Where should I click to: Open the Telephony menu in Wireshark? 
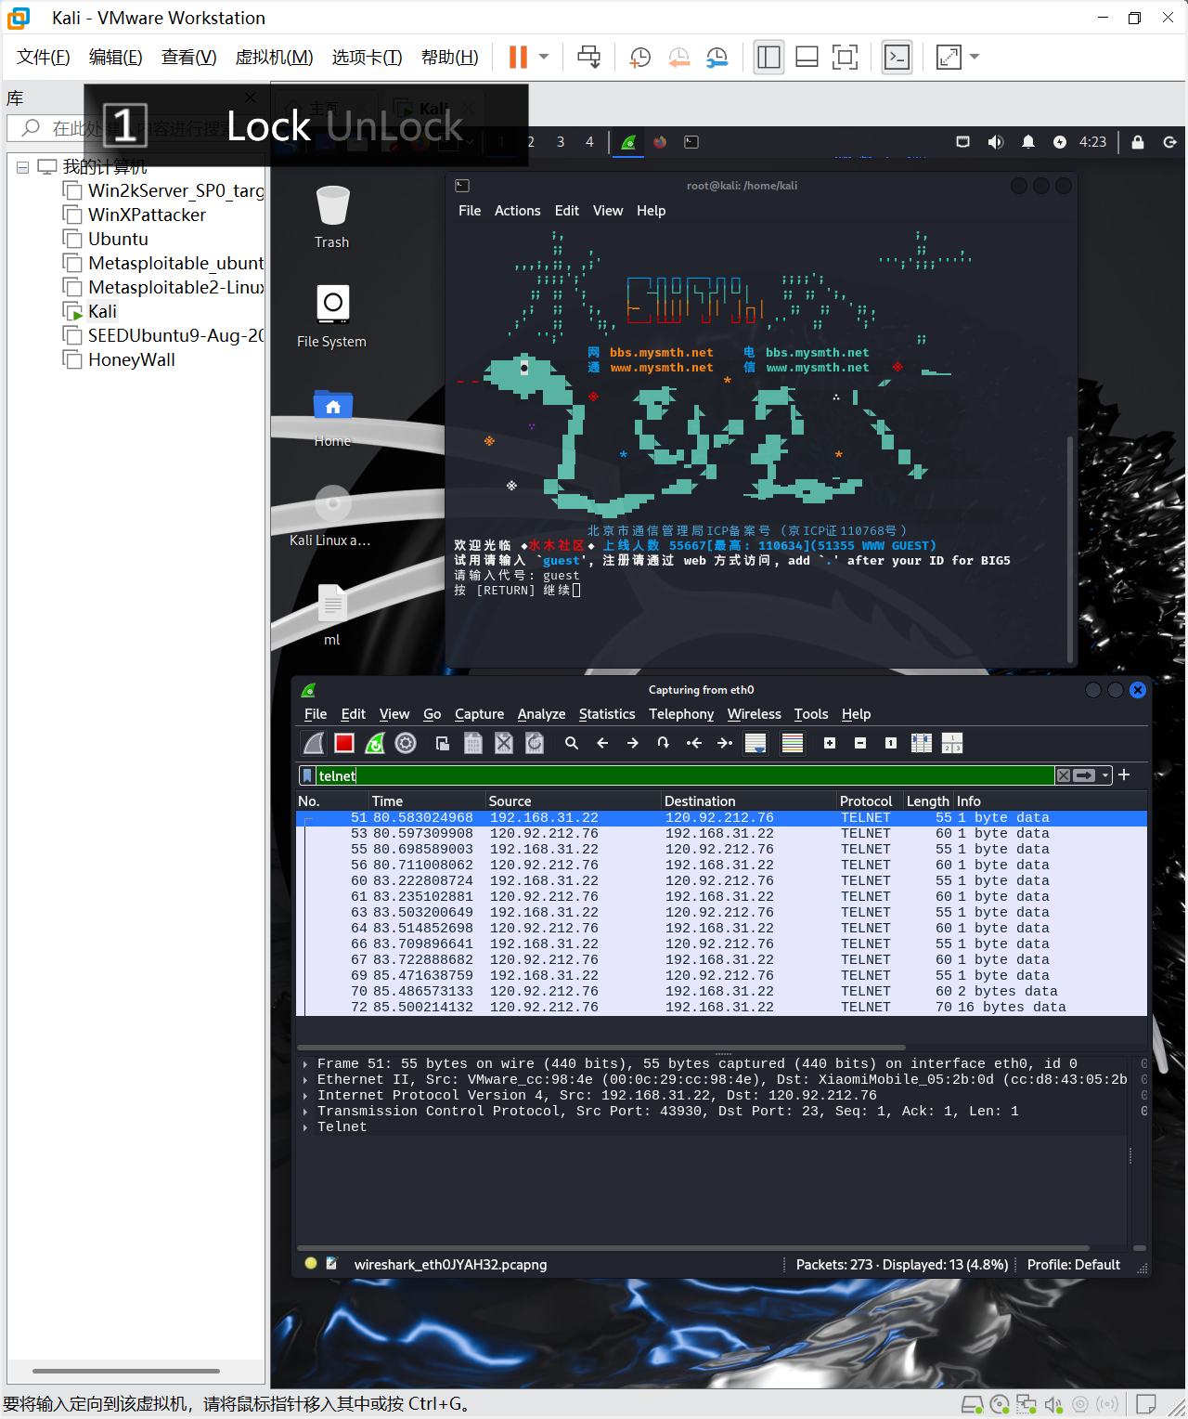coord(681,714)
